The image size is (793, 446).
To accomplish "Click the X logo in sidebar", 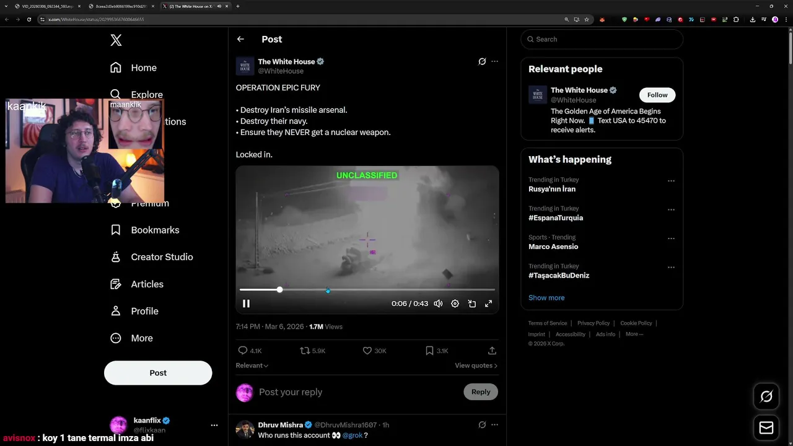I will tap(116, 40).
